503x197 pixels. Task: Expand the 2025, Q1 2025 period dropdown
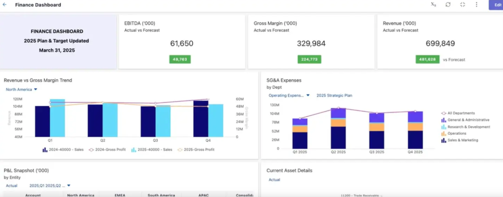[x=50, y=186]
